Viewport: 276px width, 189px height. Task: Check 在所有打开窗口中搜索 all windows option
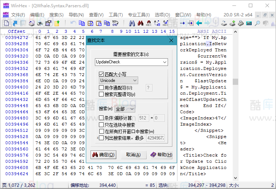(101, 131)
